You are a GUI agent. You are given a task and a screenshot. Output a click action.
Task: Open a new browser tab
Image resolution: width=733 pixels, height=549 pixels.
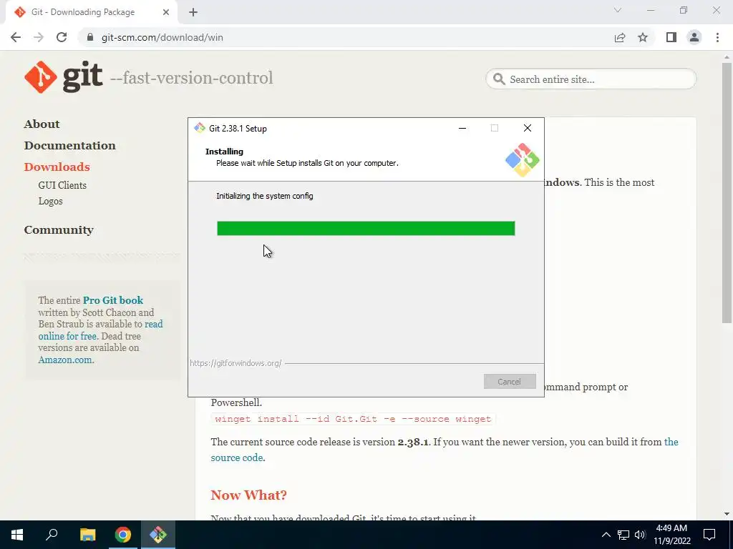point(193,12)
